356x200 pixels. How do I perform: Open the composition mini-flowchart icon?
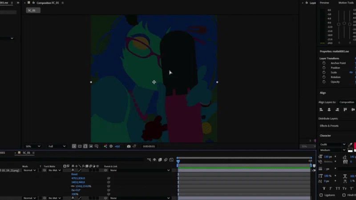149,160
